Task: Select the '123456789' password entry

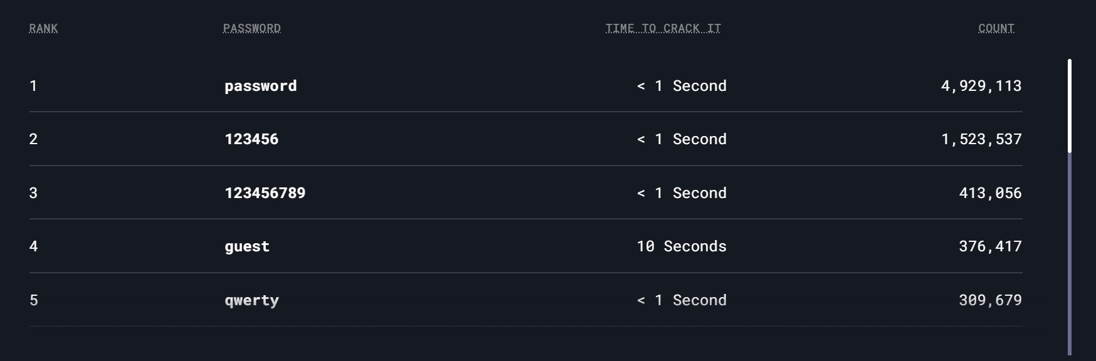Action: [265, 193]
